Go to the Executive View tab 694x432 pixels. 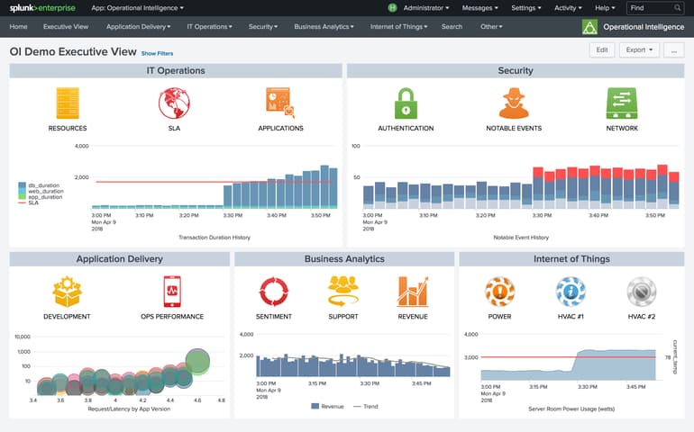(x=66, y=27)
